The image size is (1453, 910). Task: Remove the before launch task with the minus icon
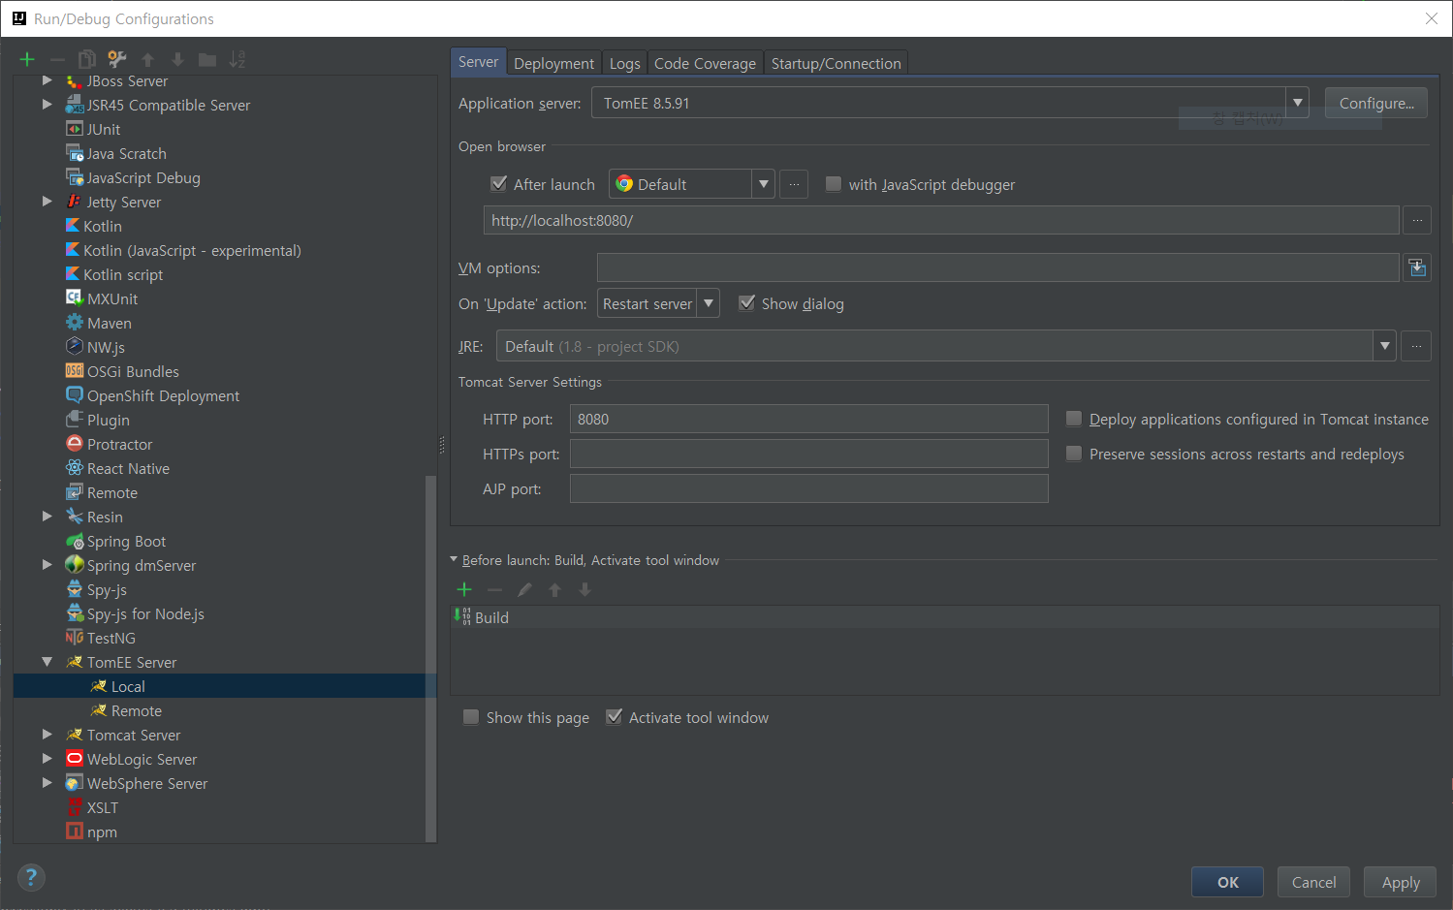(494, 589)
